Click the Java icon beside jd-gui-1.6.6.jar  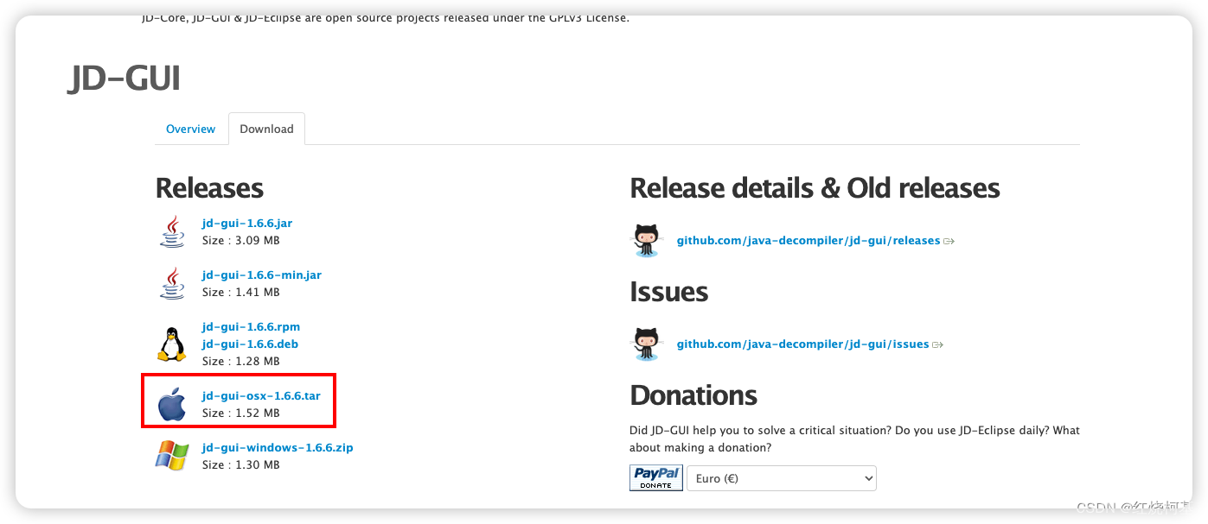[x=172, y=231]
